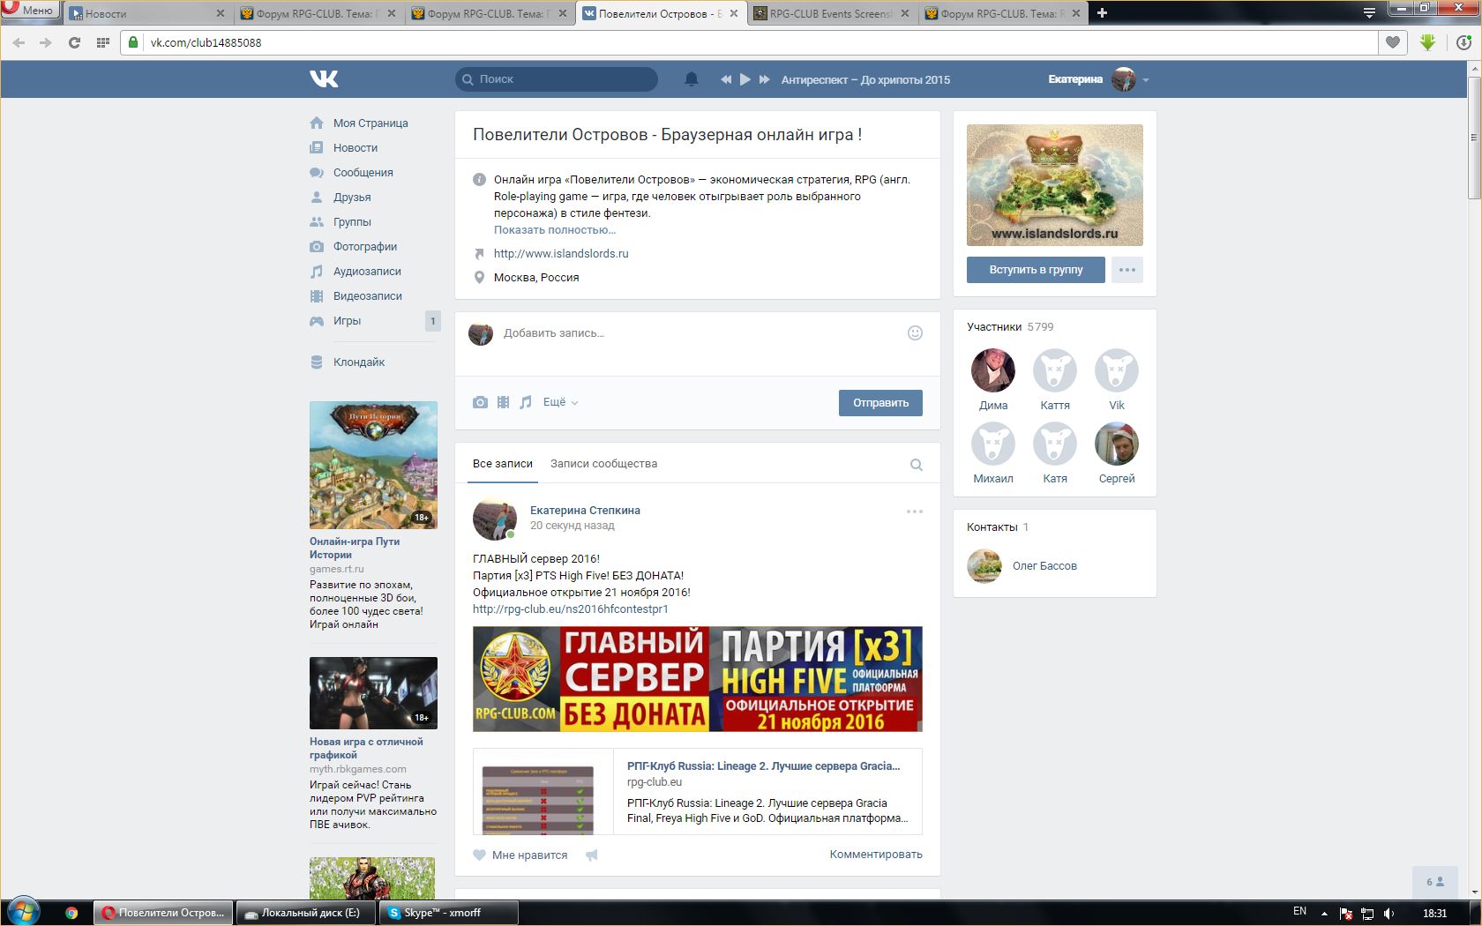Image resolution: width=1482 pixels, height=926 pixels.
Task: Open the notifications bell
Action: pos(692,79)
